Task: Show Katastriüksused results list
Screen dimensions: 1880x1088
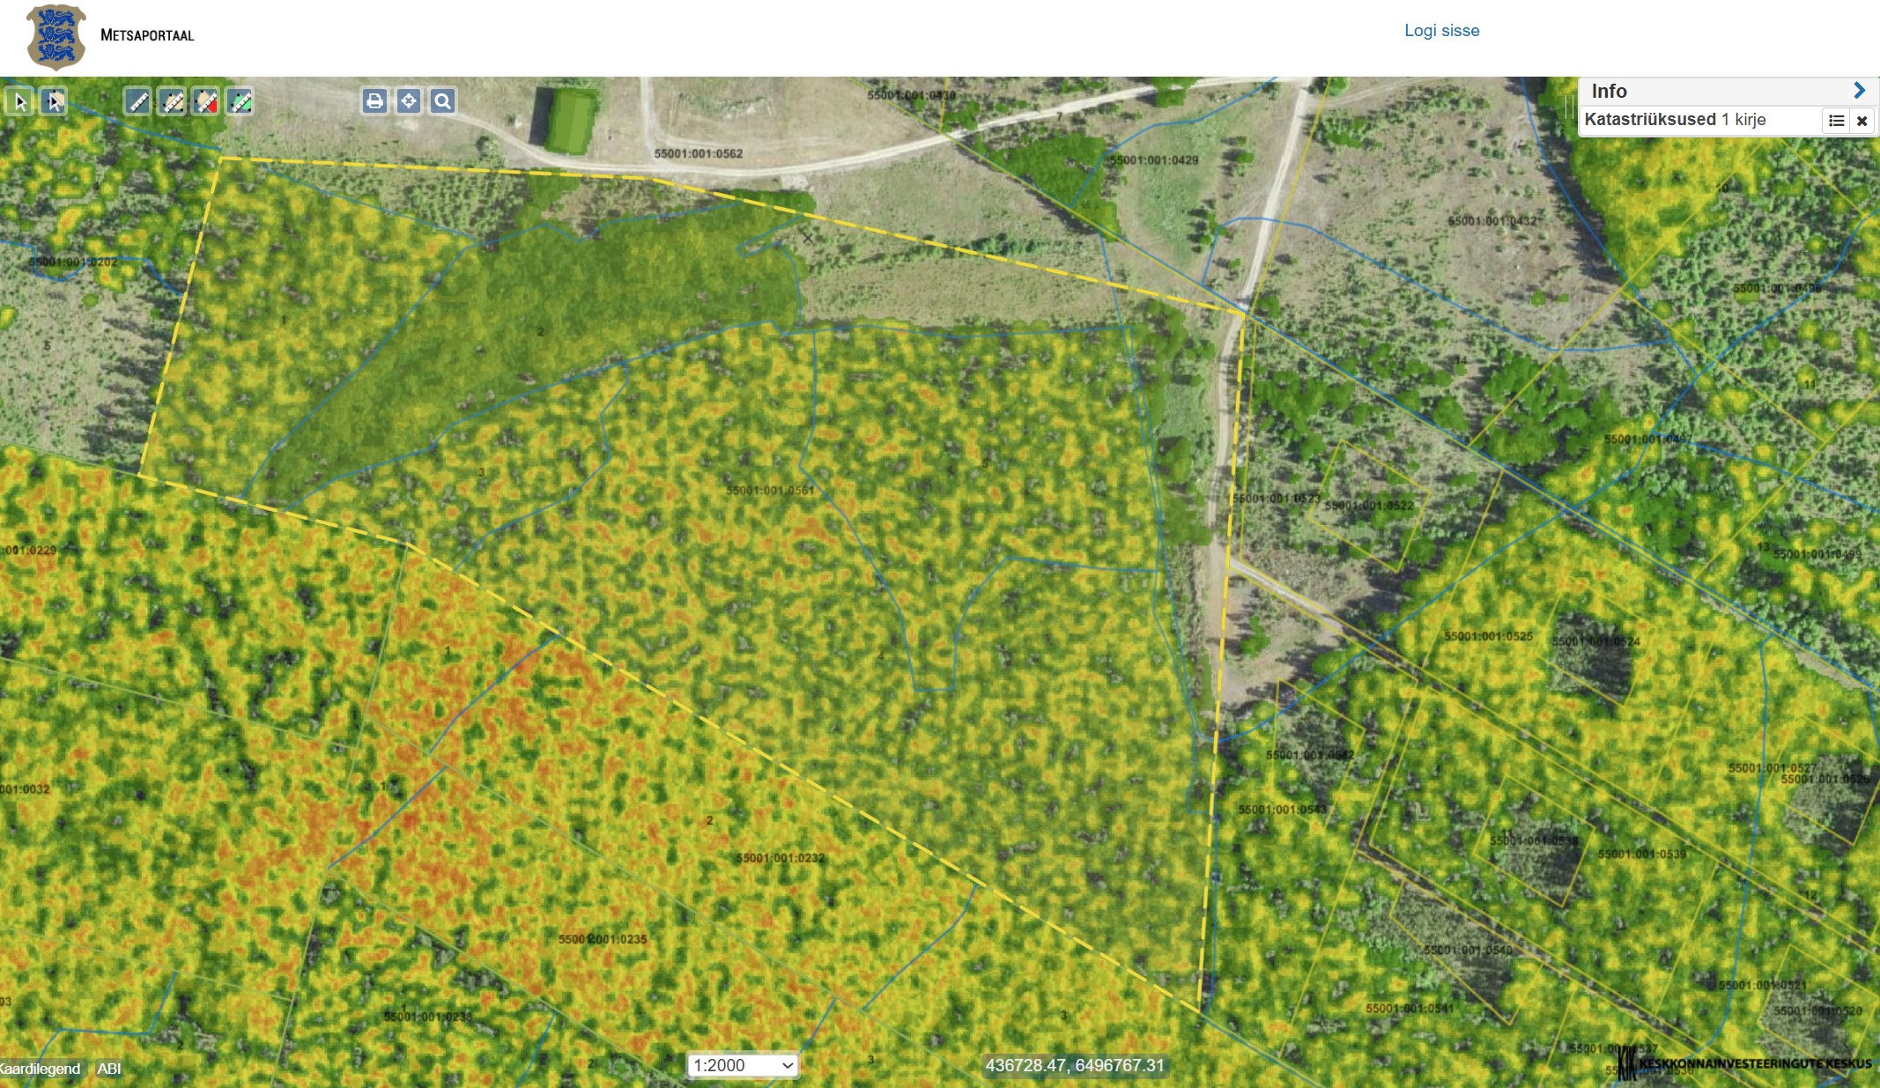Action: coord(1836,121)
